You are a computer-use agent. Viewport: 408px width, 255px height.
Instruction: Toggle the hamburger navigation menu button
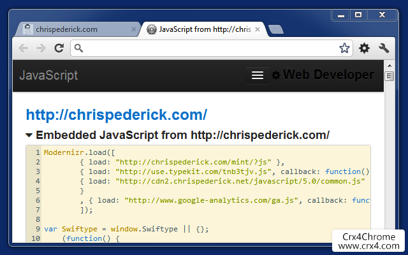pos(258,75)
